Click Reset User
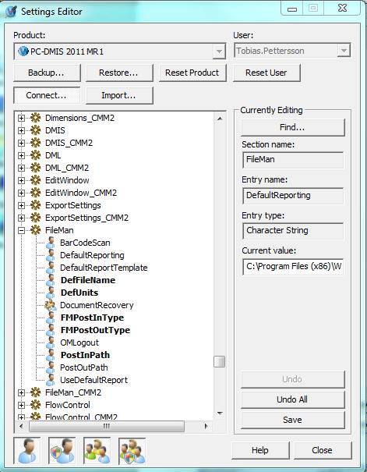This screenshot has width=367, height=472. (266, 73)
